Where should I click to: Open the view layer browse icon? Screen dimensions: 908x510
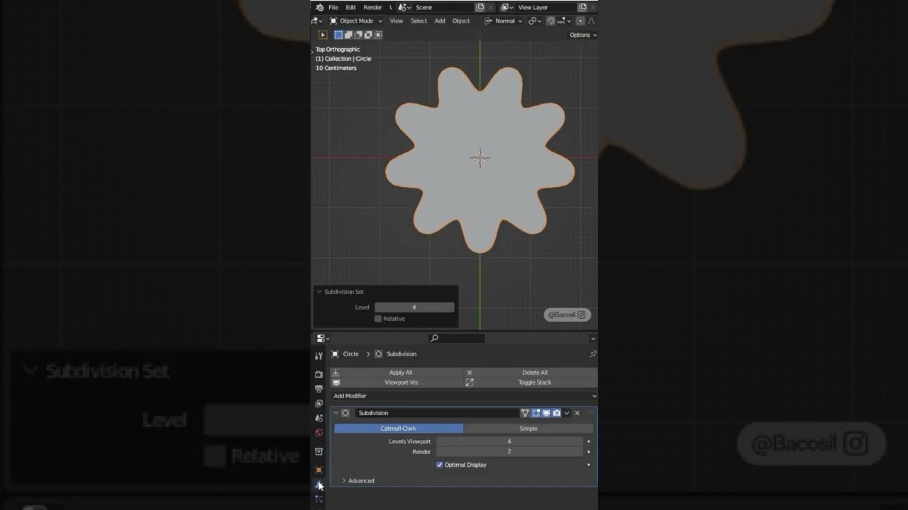[507, 7]
